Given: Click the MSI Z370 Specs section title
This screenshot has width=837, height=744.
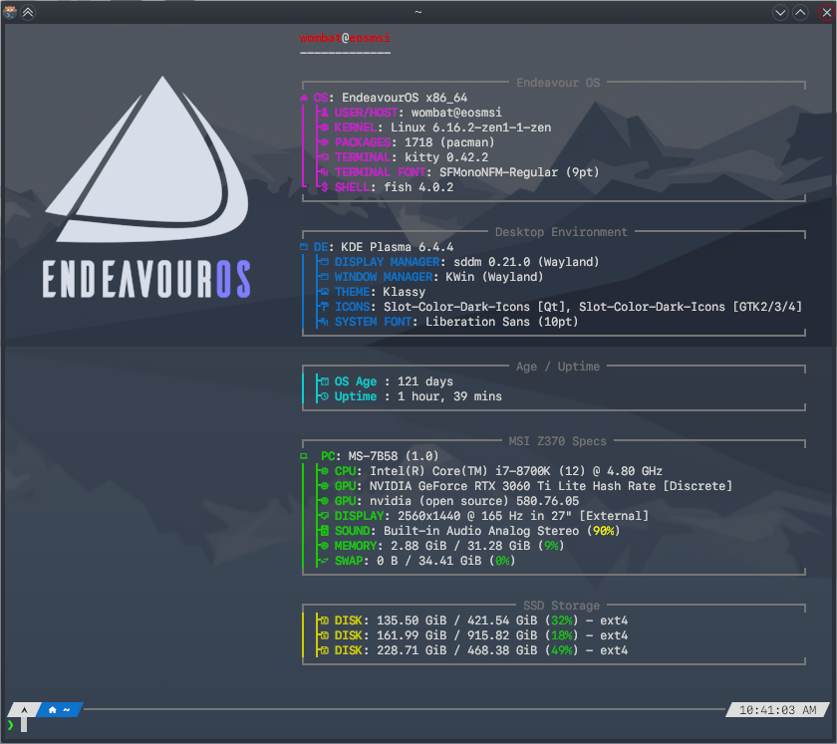Looking at the screenshot, I should (x=558, y=441).
